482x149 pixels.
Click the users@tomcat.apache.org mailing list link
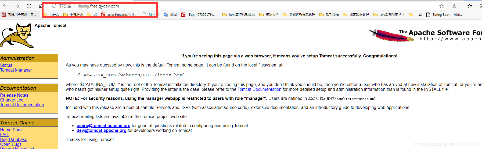[x=103, y=126]
